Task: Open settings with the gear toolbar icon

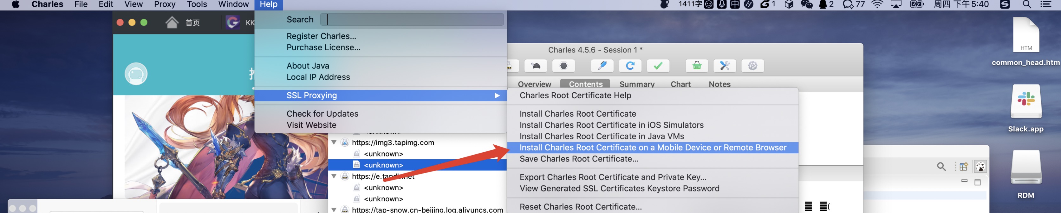Action: click(752, 66)
